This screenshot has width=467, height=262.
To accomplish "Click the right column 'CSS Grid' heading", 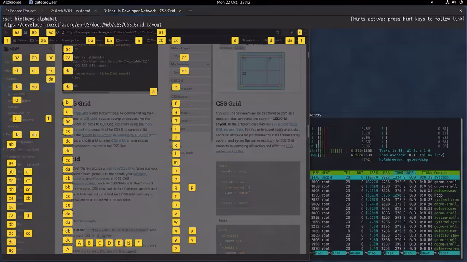I will coord(228,103).
